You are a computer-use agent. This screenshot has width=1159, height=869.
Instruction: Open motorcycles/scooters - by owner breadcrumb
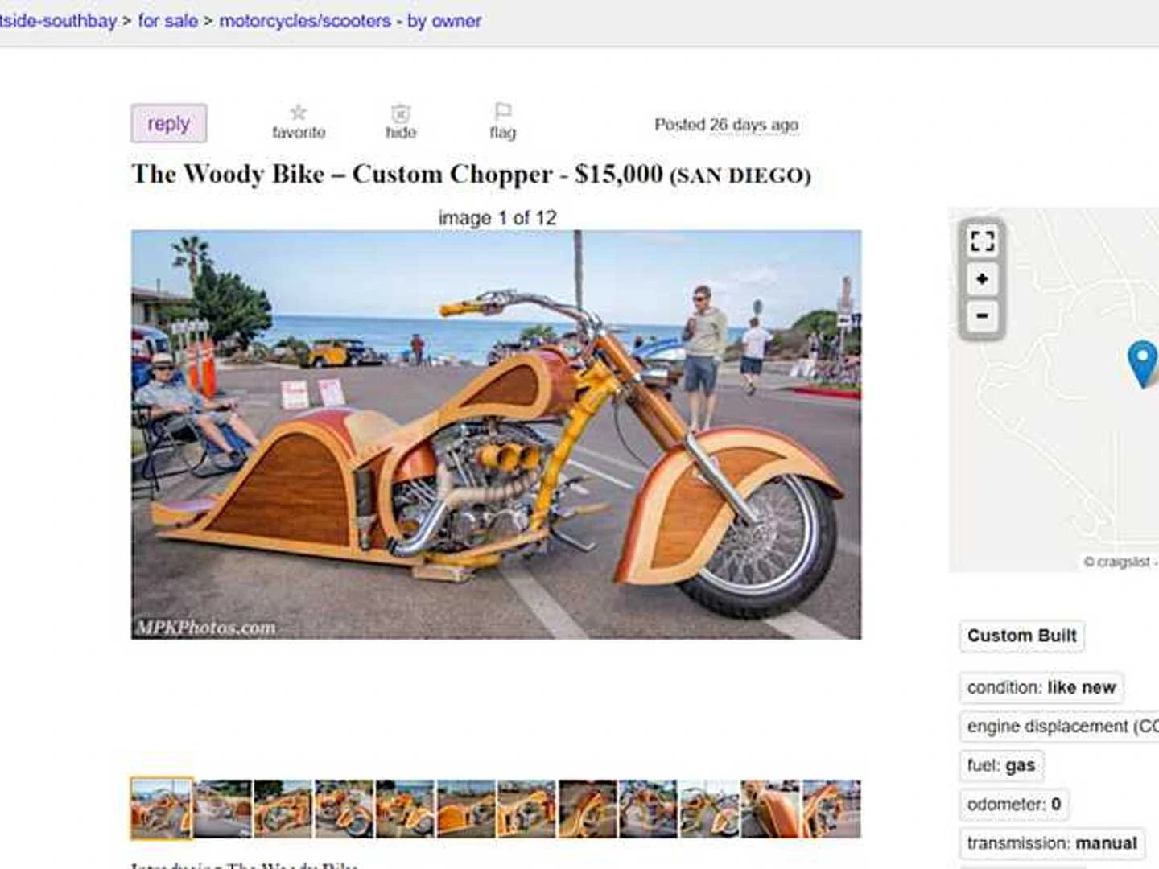[350, 21]
